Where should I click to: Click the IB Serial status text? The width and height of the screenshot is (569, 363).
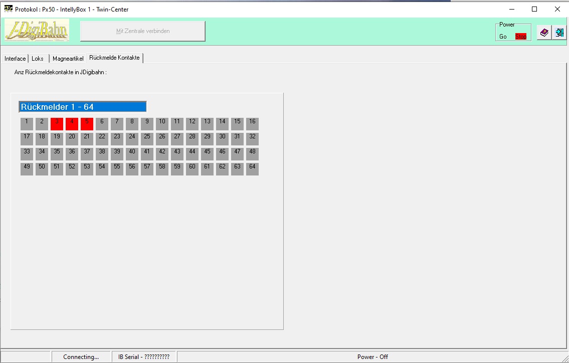coord(144,357)
